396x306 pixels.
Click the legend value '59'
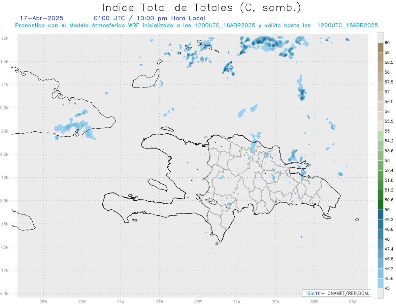[x=387, y=52]
